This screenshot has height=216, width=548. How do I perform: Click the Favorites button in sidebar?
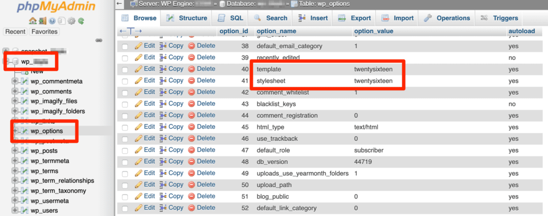pyautogui.click(x=44, y=32)
